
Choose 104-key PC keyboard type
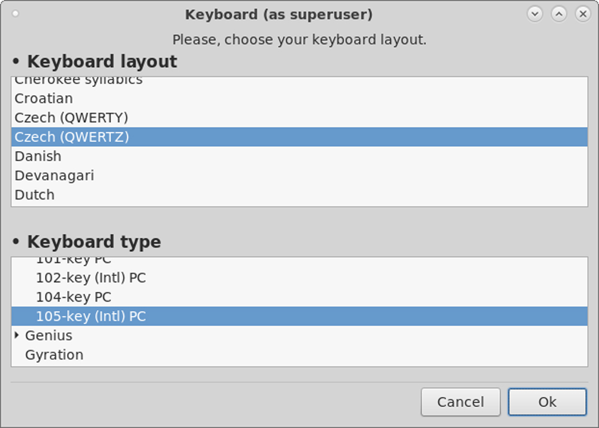[x=73, y=297]
